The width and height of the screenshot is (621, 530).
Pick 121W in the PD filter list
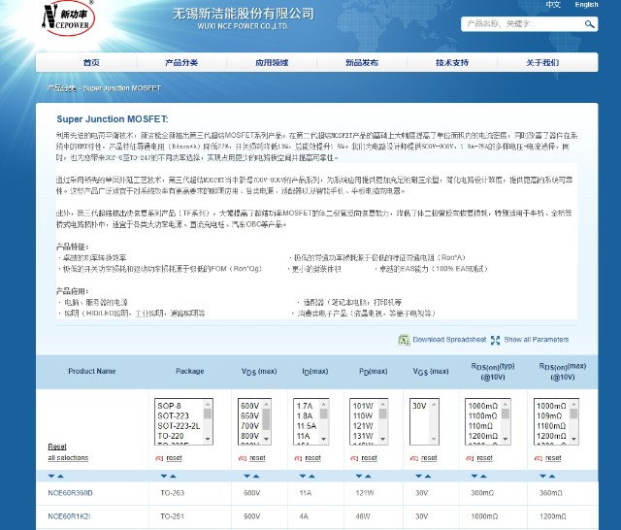point(363,426)
